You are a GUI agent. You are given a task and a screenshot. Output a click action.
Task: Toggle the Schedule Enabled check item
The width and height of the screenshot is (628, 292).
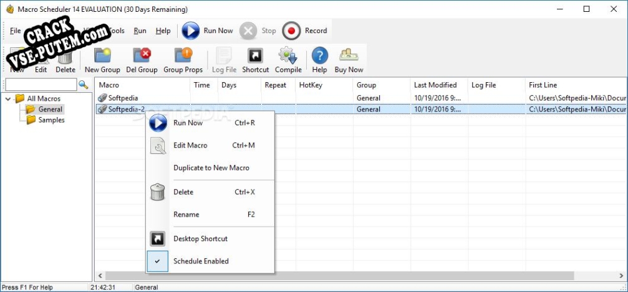coord(211,261)
